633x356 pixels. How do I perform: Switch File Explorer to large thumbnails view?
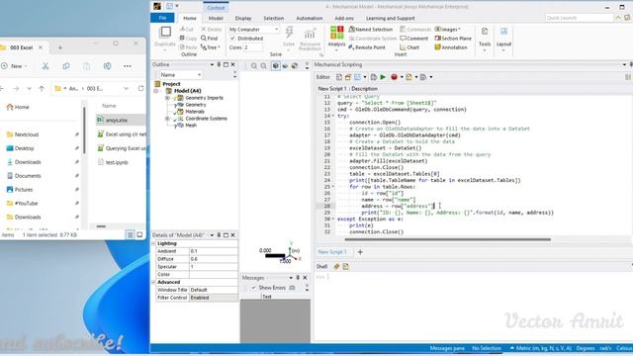(x=139, y=234)
